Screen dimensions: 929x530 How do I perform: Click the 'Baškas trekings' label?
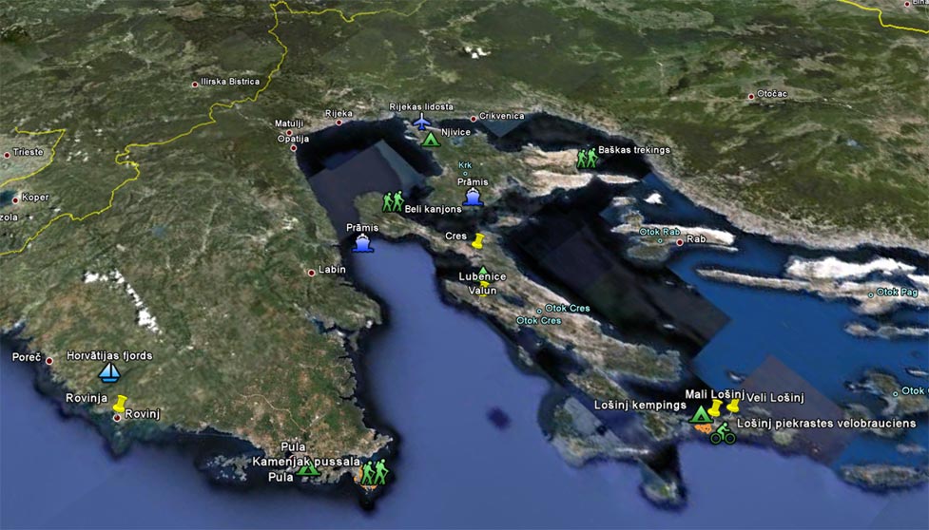point(634,150)
